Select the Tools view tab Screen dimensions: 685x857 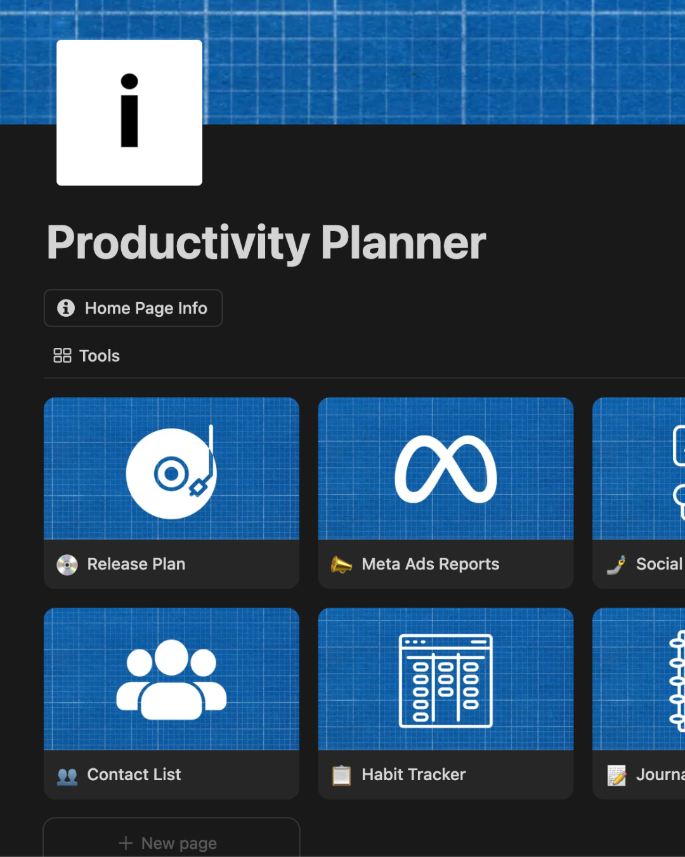87,355
